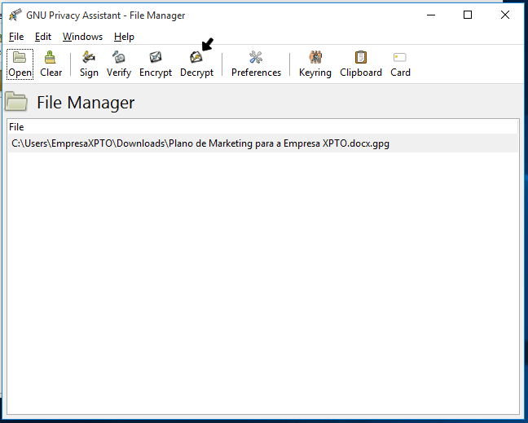Close the GNU Privacy Assistant window

pyautogui.click(x=504, y=15)
